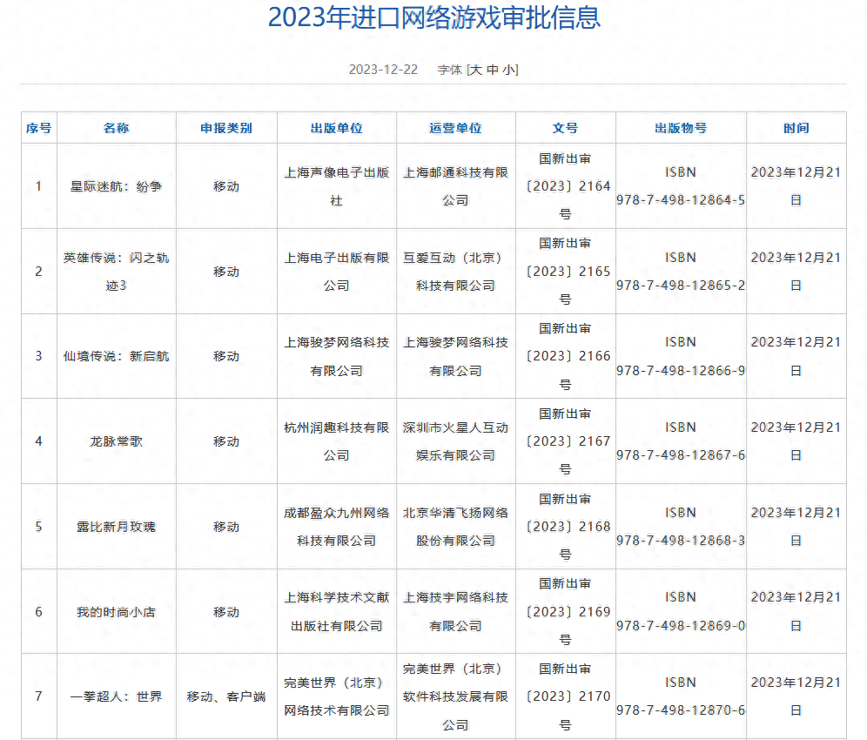Screen dimensions: 867x740
Task: Click the 序号 column header
Action: [38, 128]
